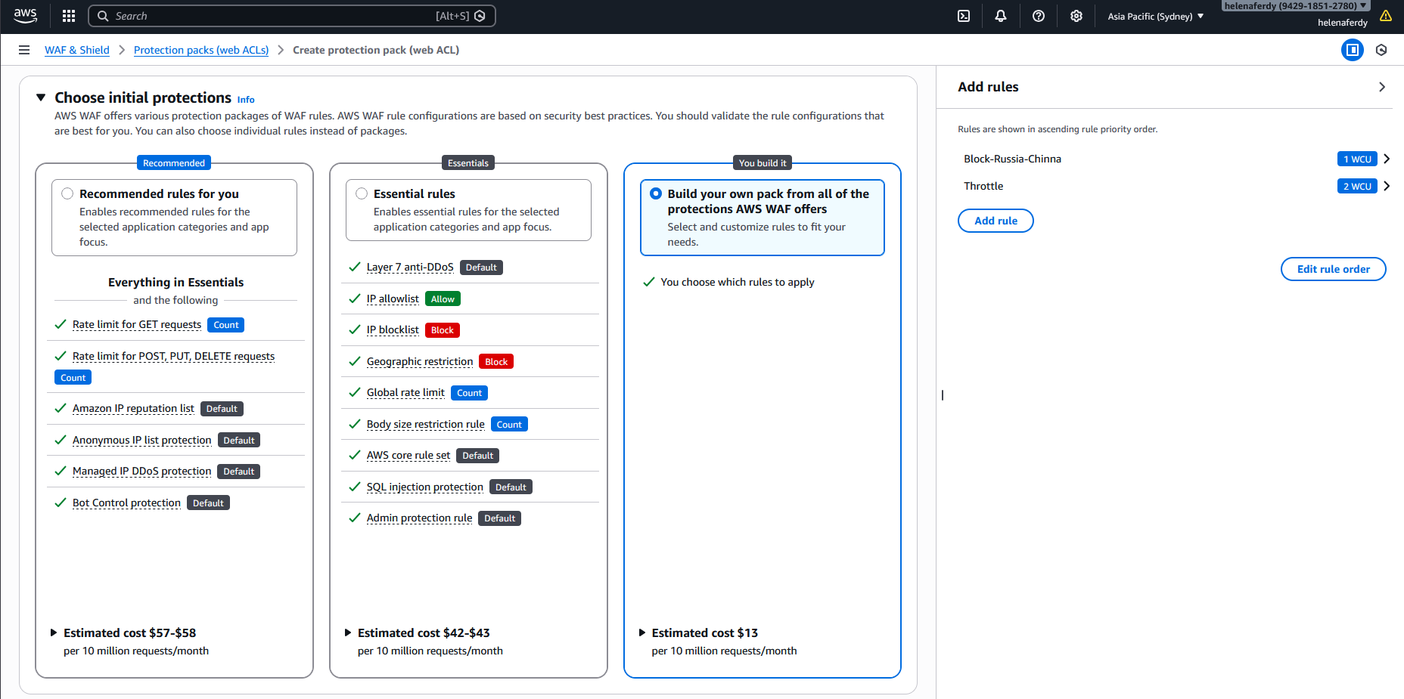Go to WAF & Shield breadcrumb
This screenshot has width=1404, height=699.
click(76, 50)
